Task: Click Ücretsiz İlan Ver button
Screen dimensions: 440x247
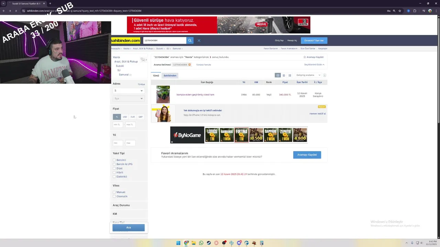Action: tap(314, 40)
